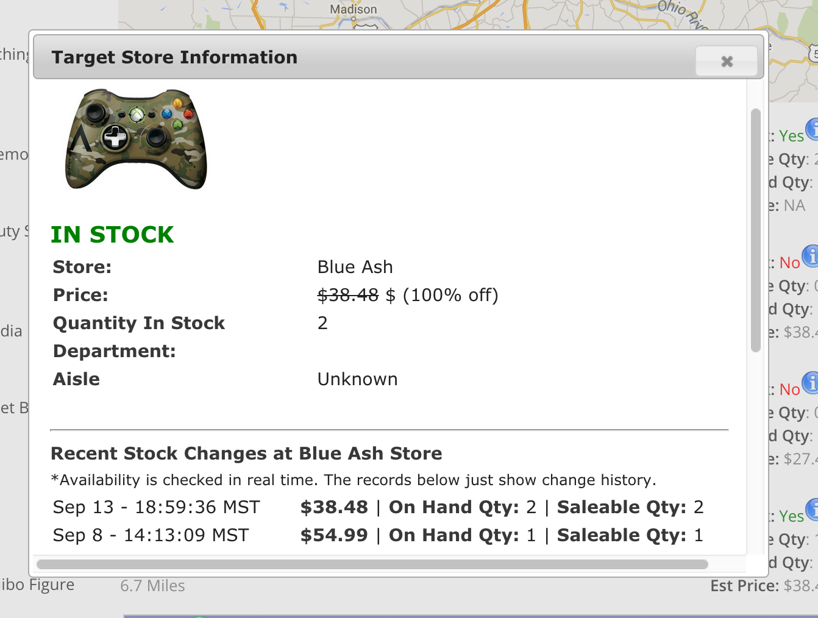Click the $54.99 price history value
The width and height of the screenshot is (818, 618).
coord(334,535)
